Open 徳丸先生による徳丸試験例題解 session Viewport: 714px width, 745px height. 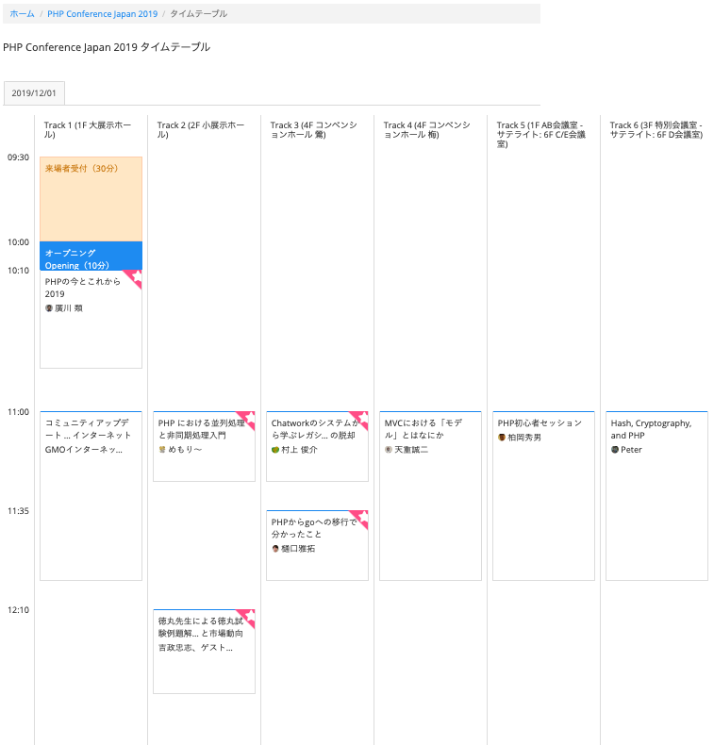pos(204,652)
